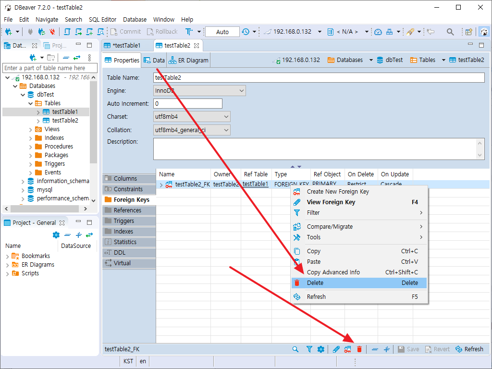Image resolution: width=492 pixels, height=369 pixels.
Task: Click Link with Editor arrows in Database Navigator
Action: pos(77,58)
